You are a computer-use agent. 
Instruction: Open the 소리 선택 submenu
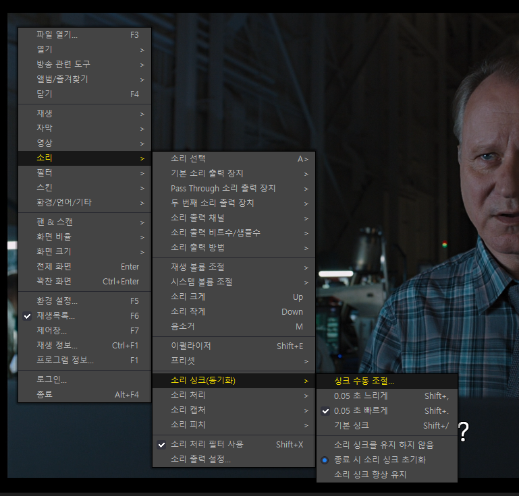tap(234, 159)
